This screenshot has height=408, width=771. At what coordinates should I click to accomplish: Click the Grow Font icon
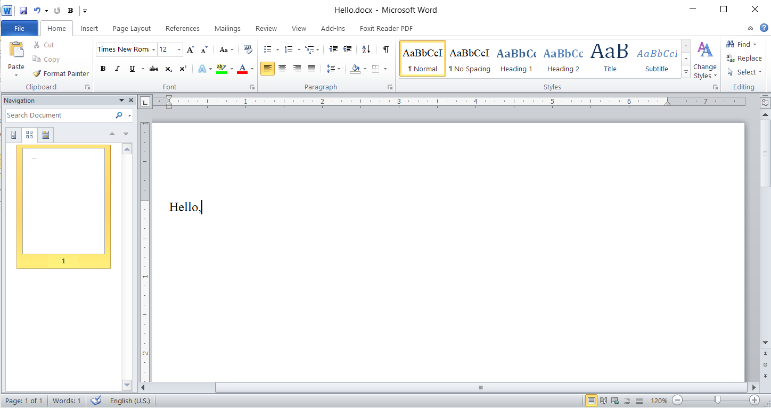(x=191, y=49)
